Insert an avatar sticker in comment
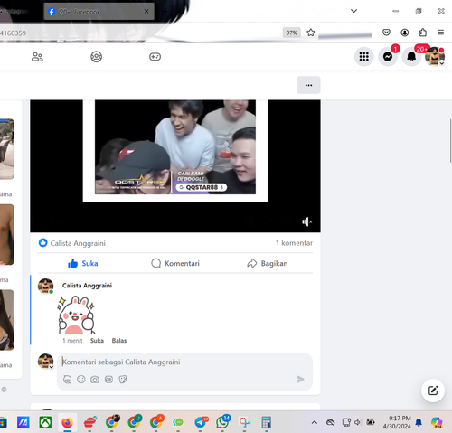Viewport: 452px width, 433px height. click(x=68, y=380)
